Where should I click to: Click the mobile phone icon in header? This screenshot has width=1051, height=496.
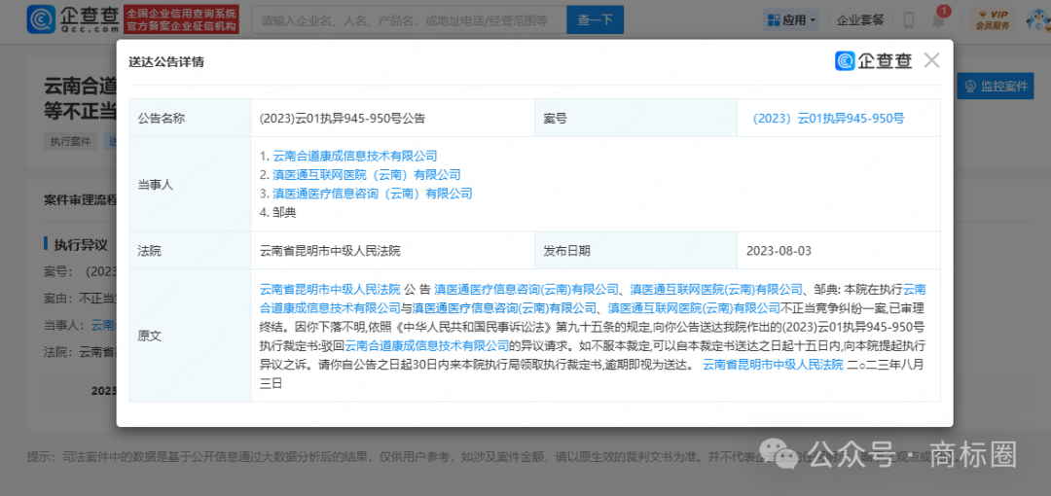tap(909, 20)
